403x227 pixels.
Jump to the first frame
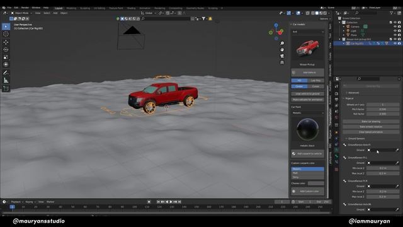point(159,202)
